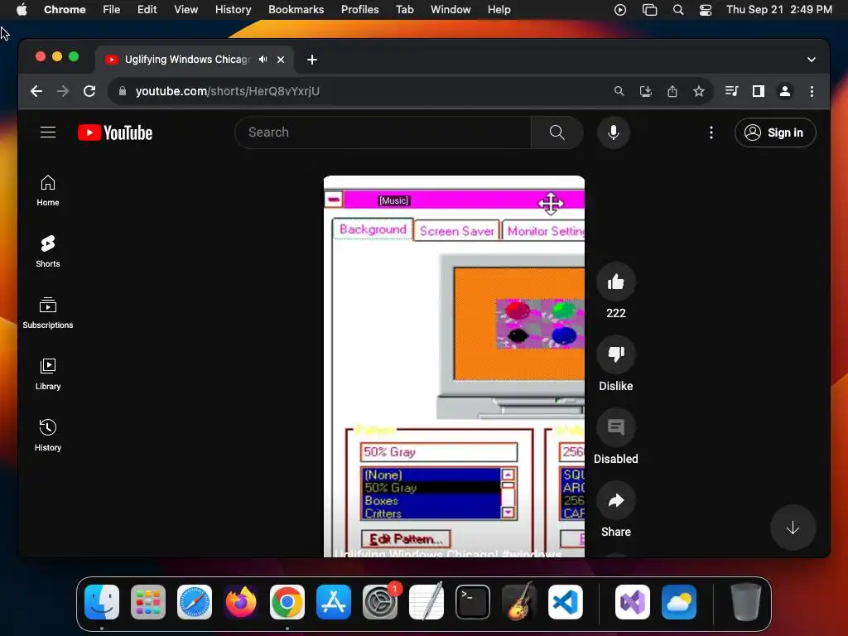Click the disabled comments icon
The image size is (848, 636).
coord(616,427)
